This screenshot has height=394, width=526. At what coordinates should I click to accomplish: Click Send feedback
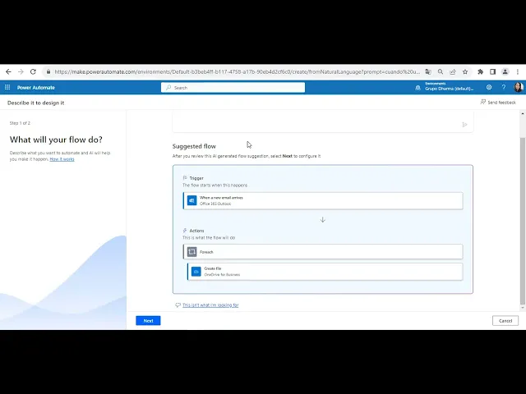tap(498, 102)
